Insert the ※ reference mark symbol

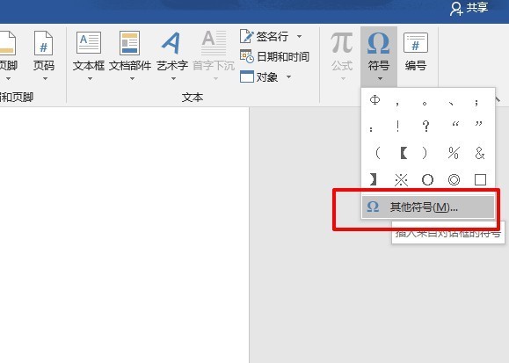click(401, 179)
